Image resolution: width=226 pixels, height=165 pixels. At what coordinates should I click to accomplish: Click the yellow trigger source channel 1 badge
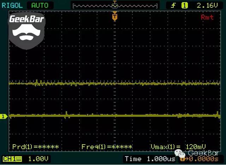click(x=184, y=5)
